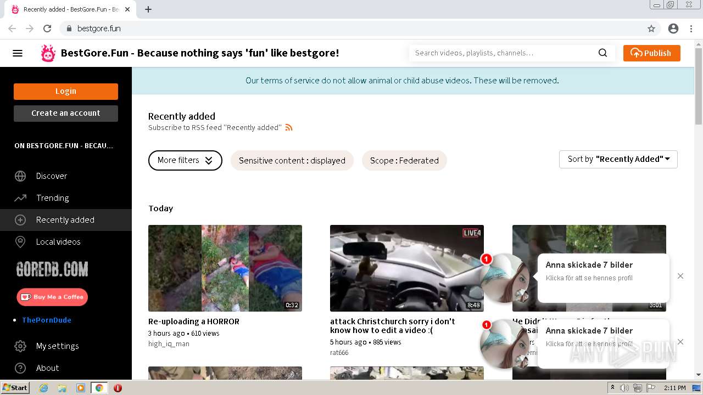
Task: Open the high_iq_man channel link
Action: tap(169, 344)
